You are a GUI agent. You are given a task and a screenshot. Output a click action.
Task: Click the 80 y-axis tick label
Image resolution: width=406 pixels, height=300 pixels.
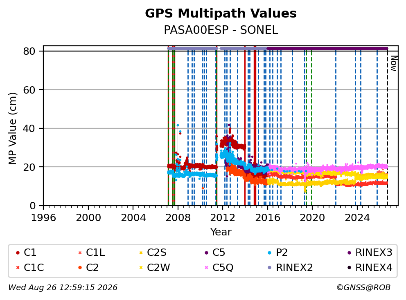29,51
